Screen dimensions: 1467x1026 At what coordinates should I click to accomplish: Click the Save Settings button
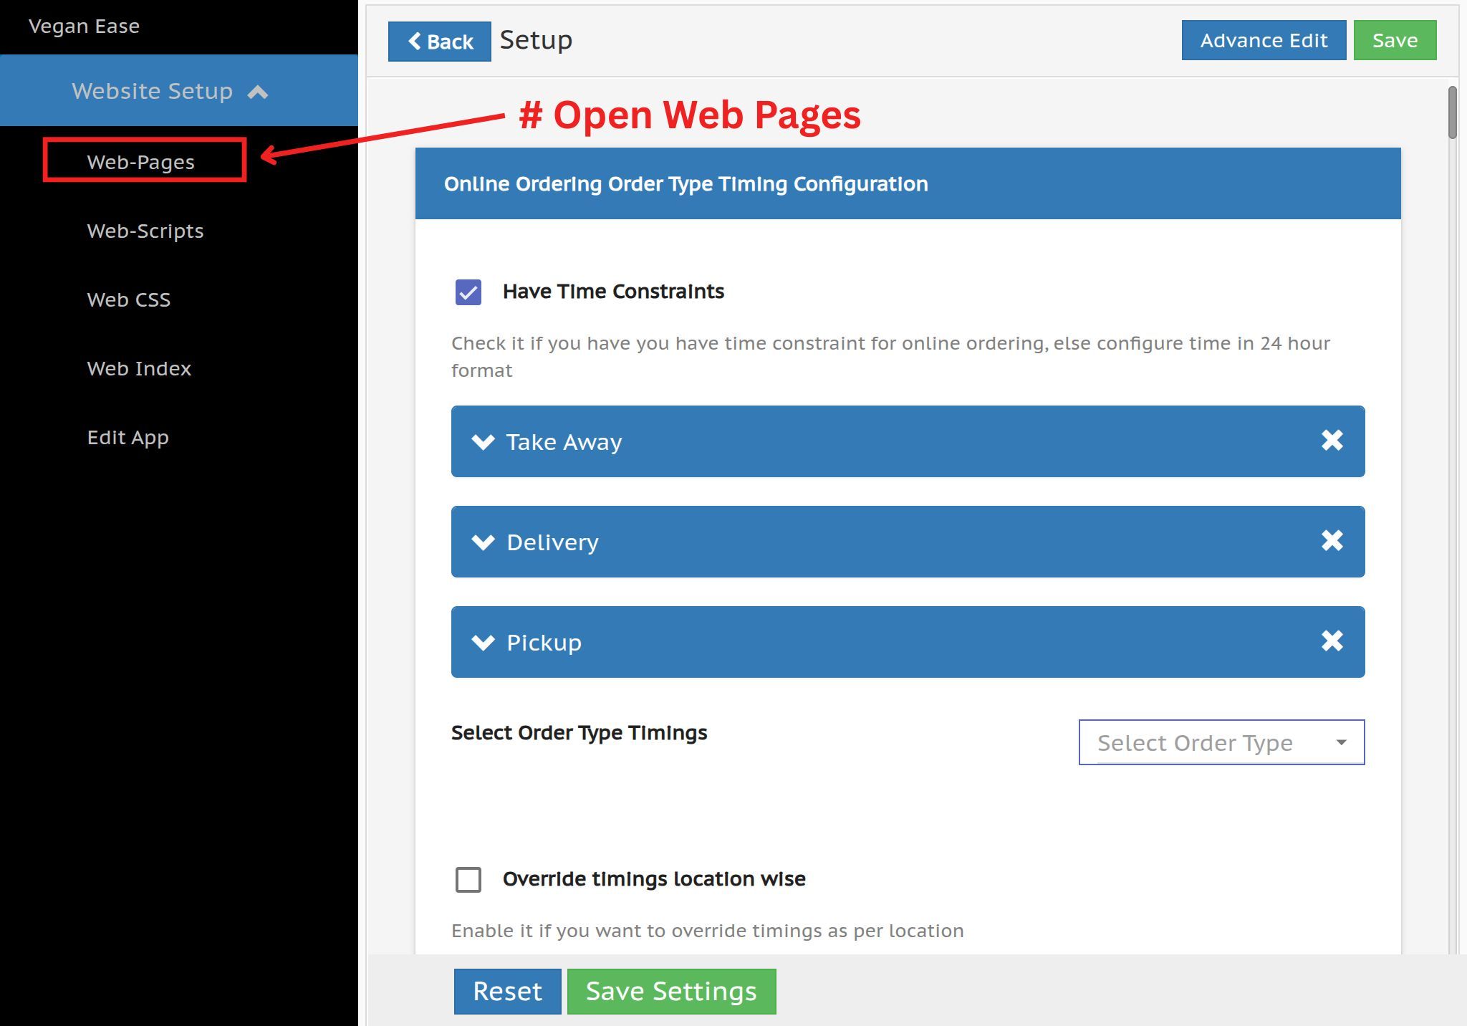pos(671,991)
